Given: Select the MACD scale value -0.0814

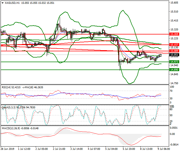Looking at the screenshot, I should 174,145.
